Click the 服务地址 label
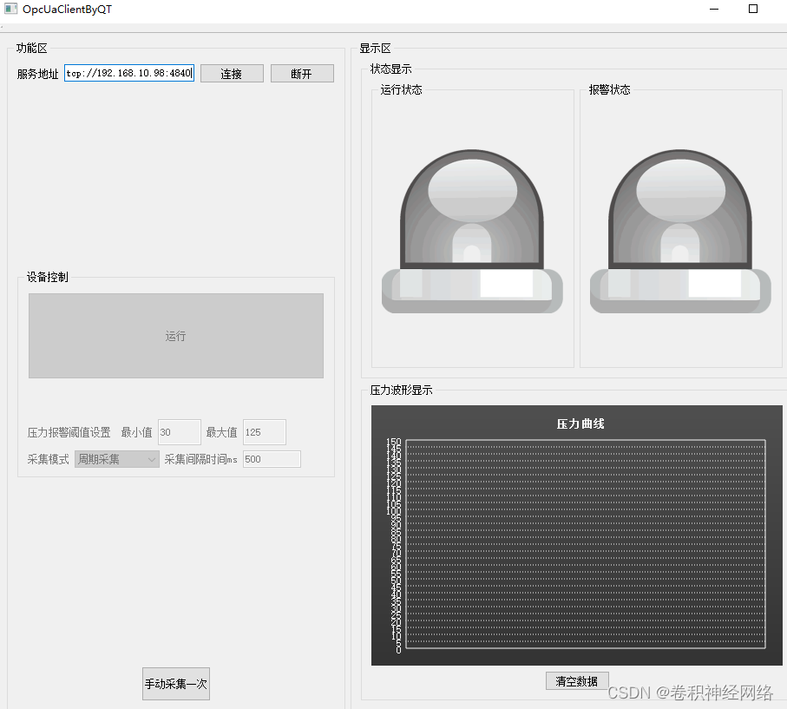 point(37,74)
